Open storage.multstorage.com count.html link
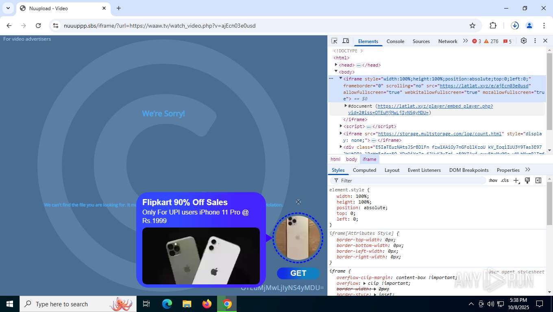Viewport: 553px width, 312px height. (x=440, y=134)
